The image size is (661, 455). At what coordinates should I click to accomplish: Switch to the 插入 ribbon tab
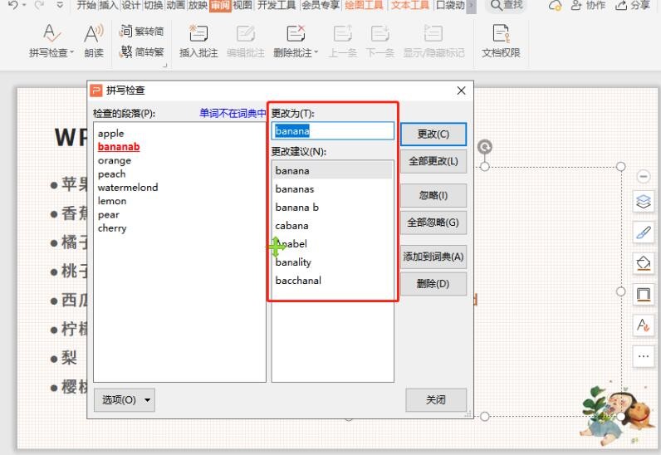pyautogui.click(x=109, y=6)
